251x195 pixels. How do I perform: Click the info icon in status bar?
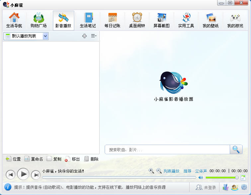click(8, 187)
